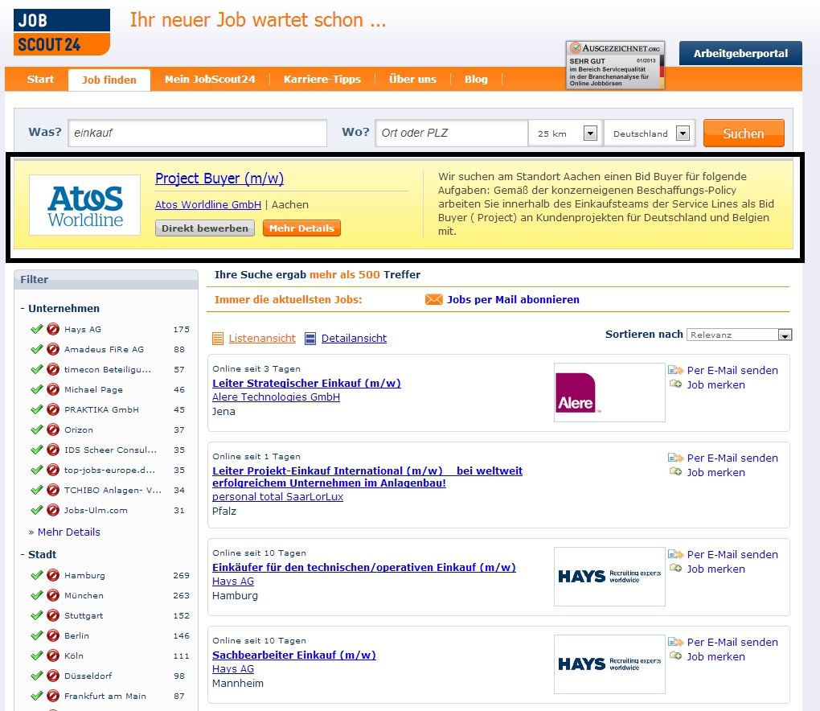Click green checkmark to include Hays AG
Image resolution: width=820 pixels, height=711 pixels.
[36, 329]
